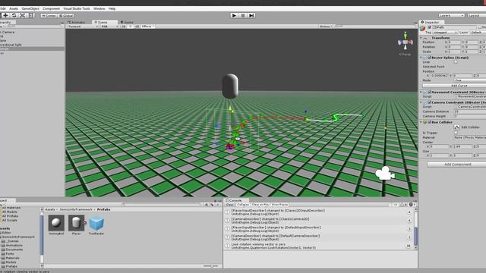Switch to the Game tab
The height and width of the screenshot is (273, 486).
coord(127,22)
